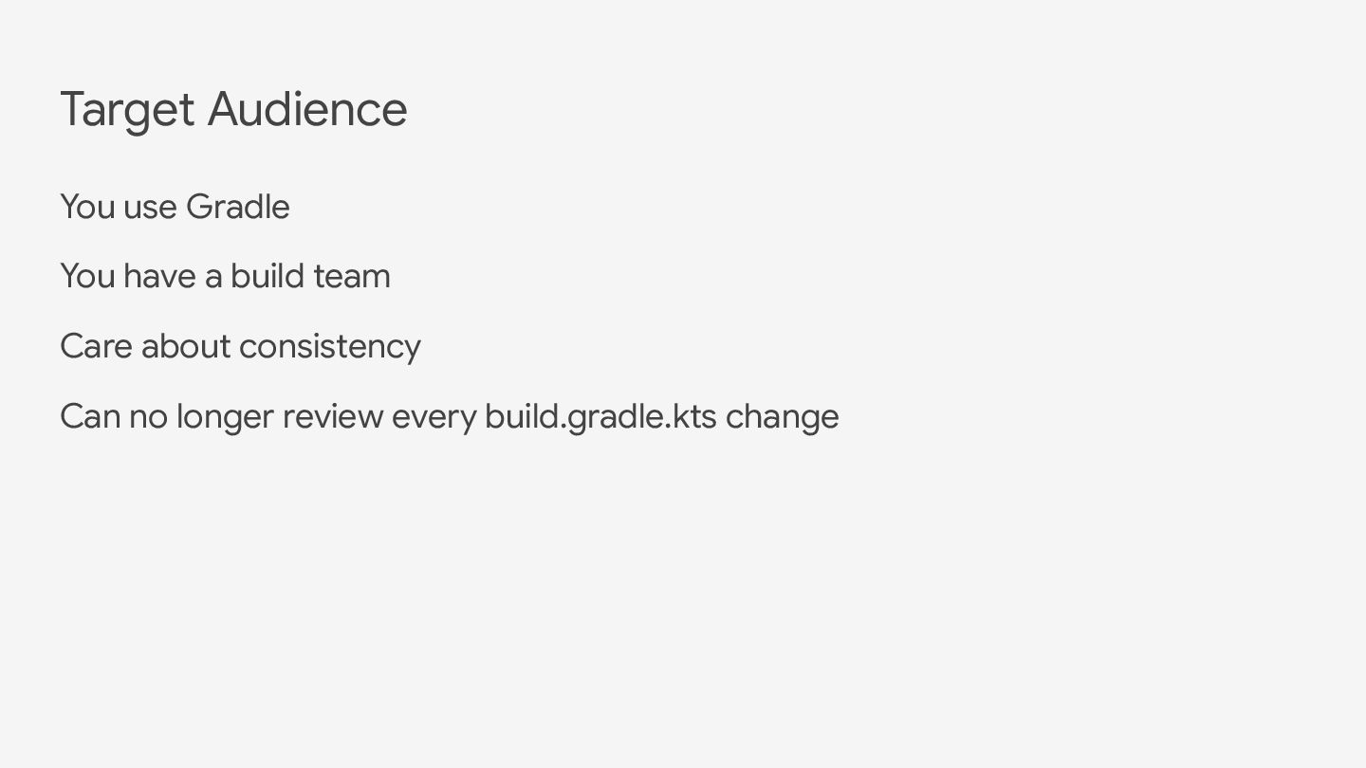Click the "You have a build team" line
The height and width of the screenshot is (768, 1366).
coord(225,276)
